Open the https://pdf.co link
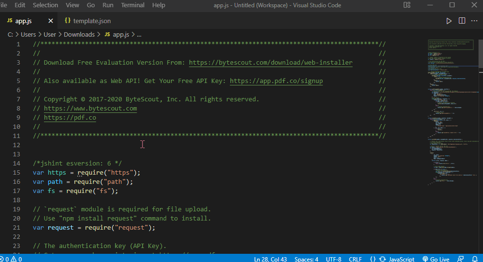 coord(70,118)
